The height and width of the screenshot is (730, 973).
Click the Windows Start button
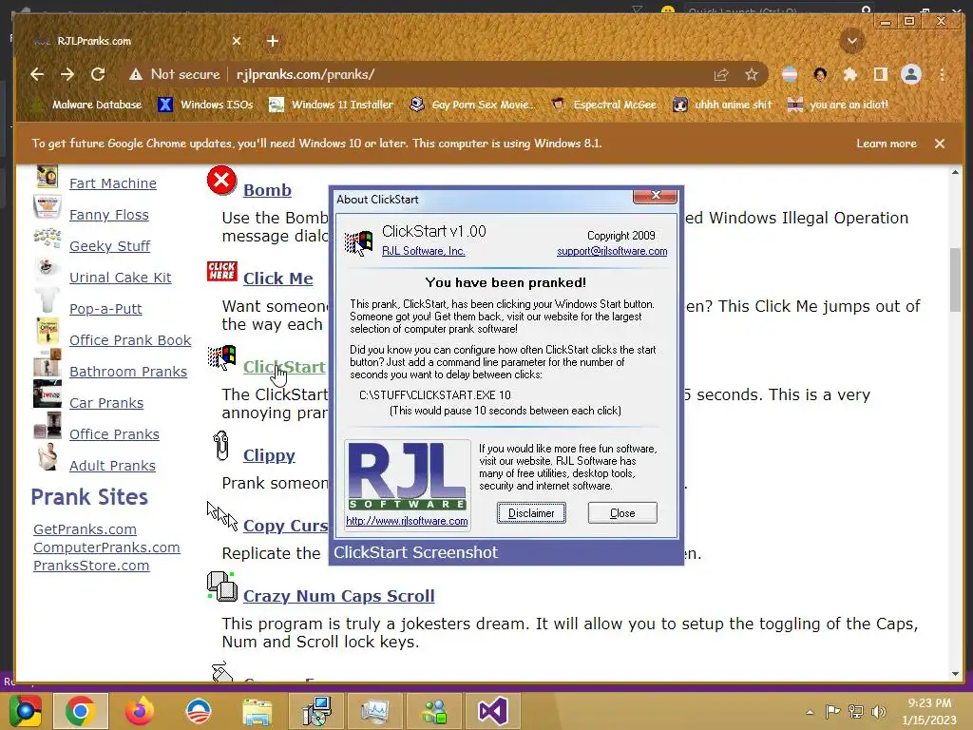(26, 711)
